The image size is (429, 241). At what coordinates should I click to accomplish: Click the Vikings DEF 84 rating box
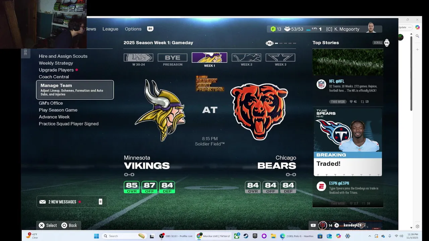coord(167,187)
